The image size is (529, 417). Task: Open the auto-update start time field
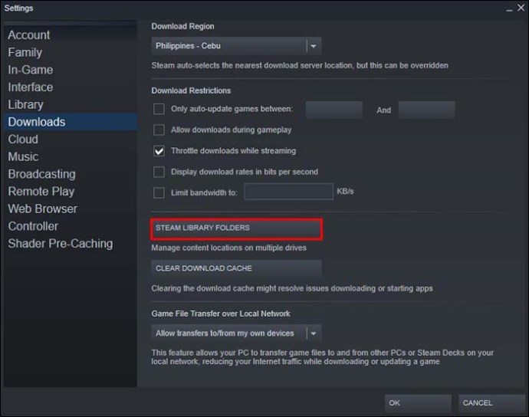click(334, 110)
